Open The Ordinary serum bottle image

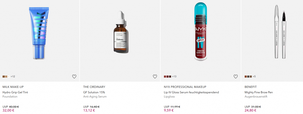tap(121, 32)
